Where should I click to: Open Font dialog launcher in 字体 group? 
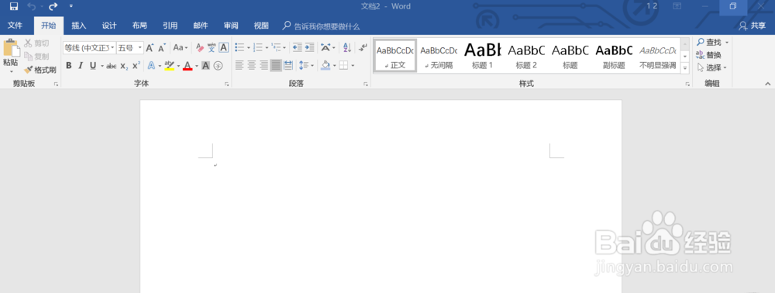227,84
